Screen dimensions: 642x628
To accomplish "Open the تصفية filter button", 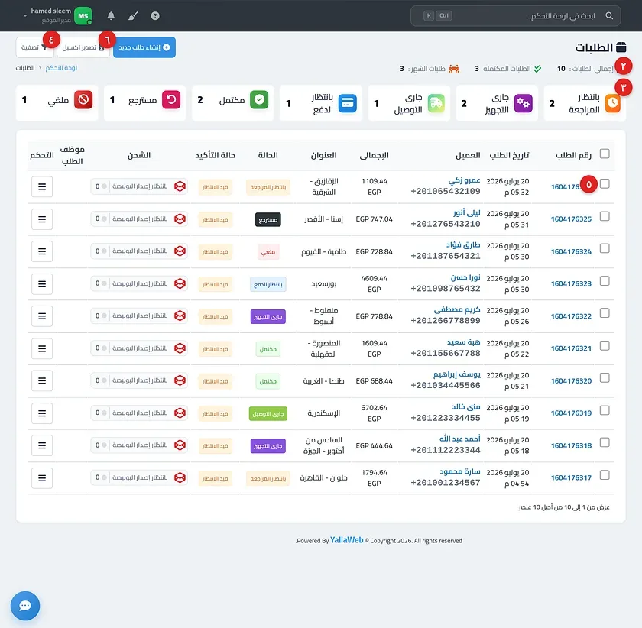I will pos(35,47).
